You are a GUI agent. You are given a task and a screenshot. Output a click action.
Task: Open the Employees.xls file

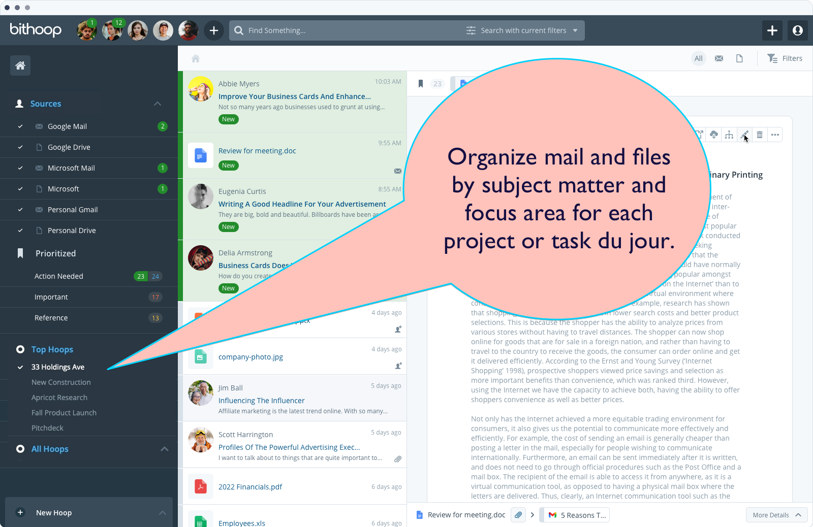pyautogui.click(x=242, y=523)
